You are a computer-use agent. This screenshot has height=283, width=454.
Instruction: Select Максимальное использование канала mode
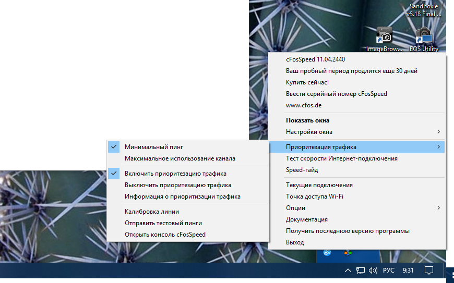click(188, 158)
